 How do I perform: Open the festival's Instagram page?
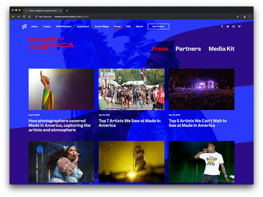(233, 27)
